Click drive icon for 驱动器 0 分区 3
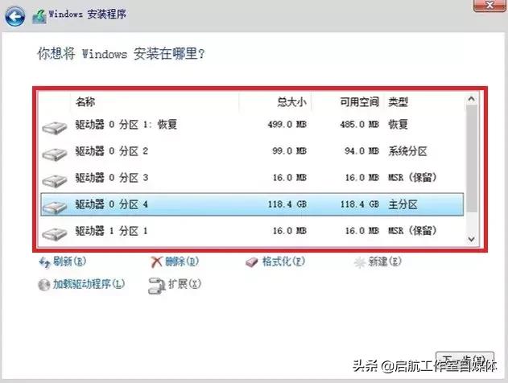This screenshot has height=383, width=508. [55, 181]
